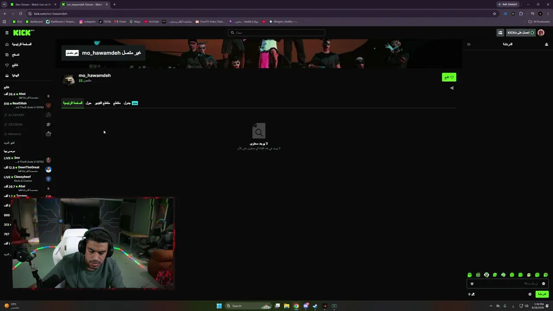Open the user profile avatar top right
553x311 pixels.
(541, 33)
